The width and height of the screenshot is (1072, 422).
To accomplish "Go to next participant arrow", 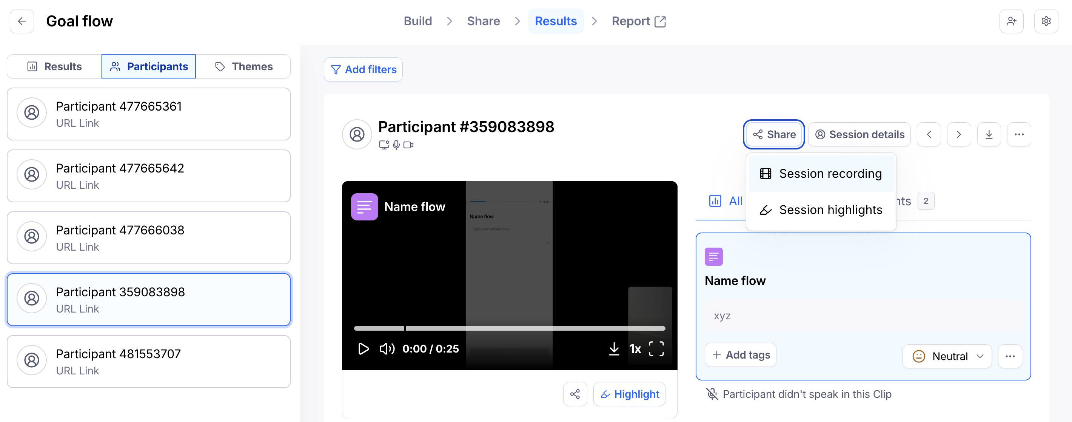I will pyautogui.click(x=958, y=134).
